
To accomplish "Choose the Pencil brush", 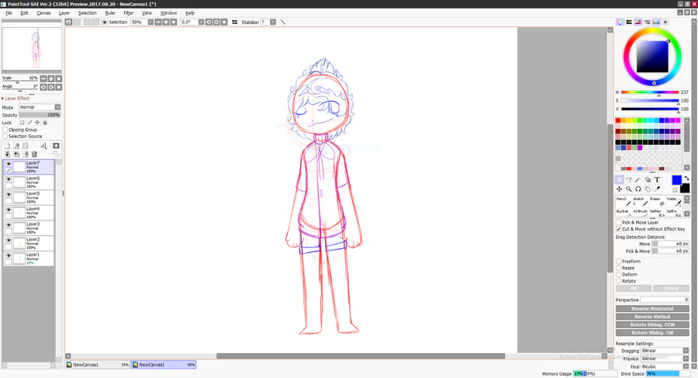I will tap(624, 202).
